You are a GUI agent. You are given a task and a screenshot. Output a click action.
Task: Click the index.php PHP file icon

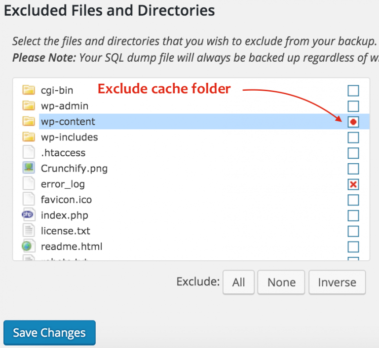pos(29,215)
